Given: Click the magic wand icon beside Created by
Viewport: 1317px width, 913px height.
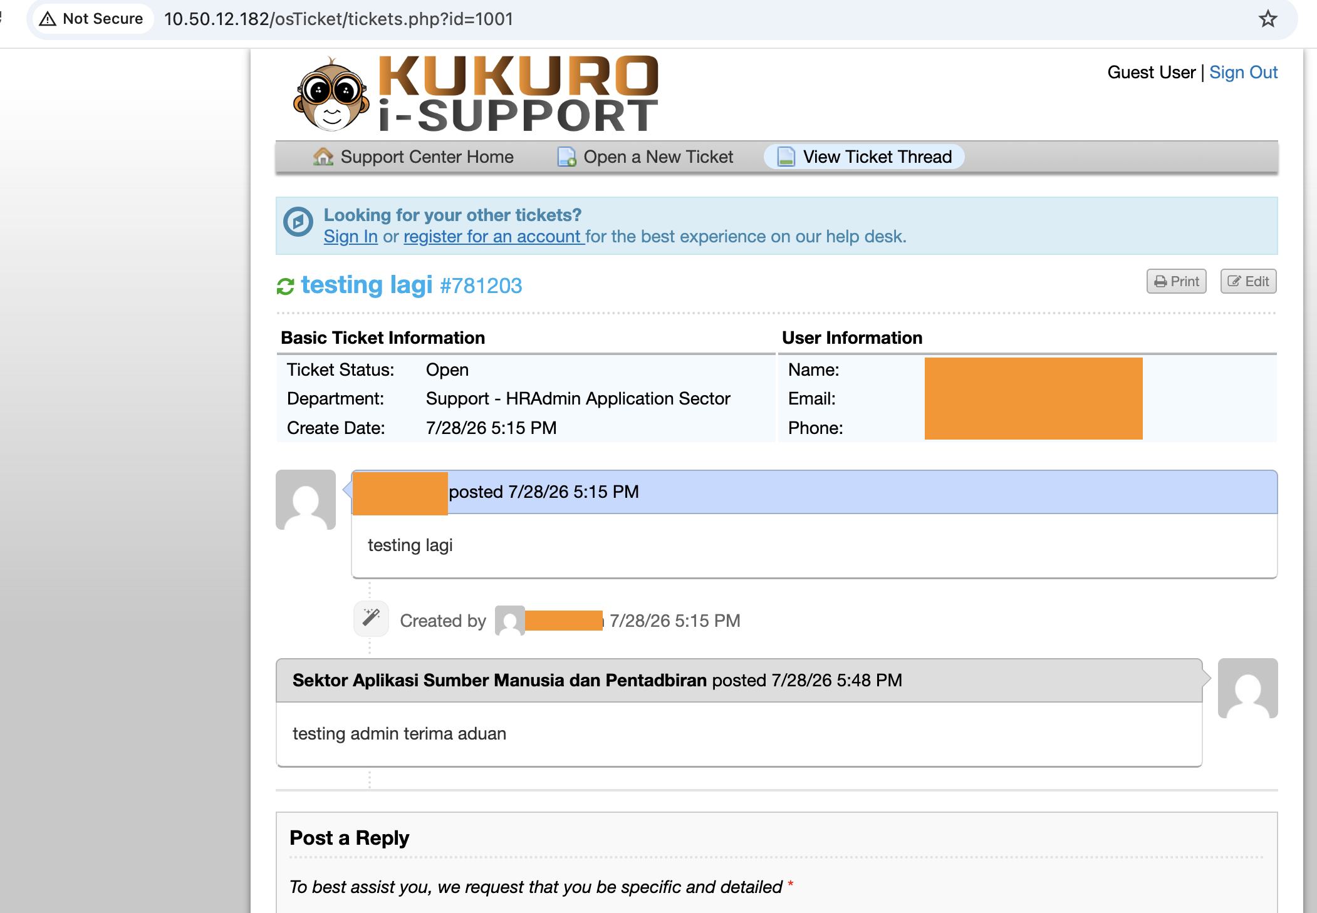Looking at the screenshot, I should (371, 618).
